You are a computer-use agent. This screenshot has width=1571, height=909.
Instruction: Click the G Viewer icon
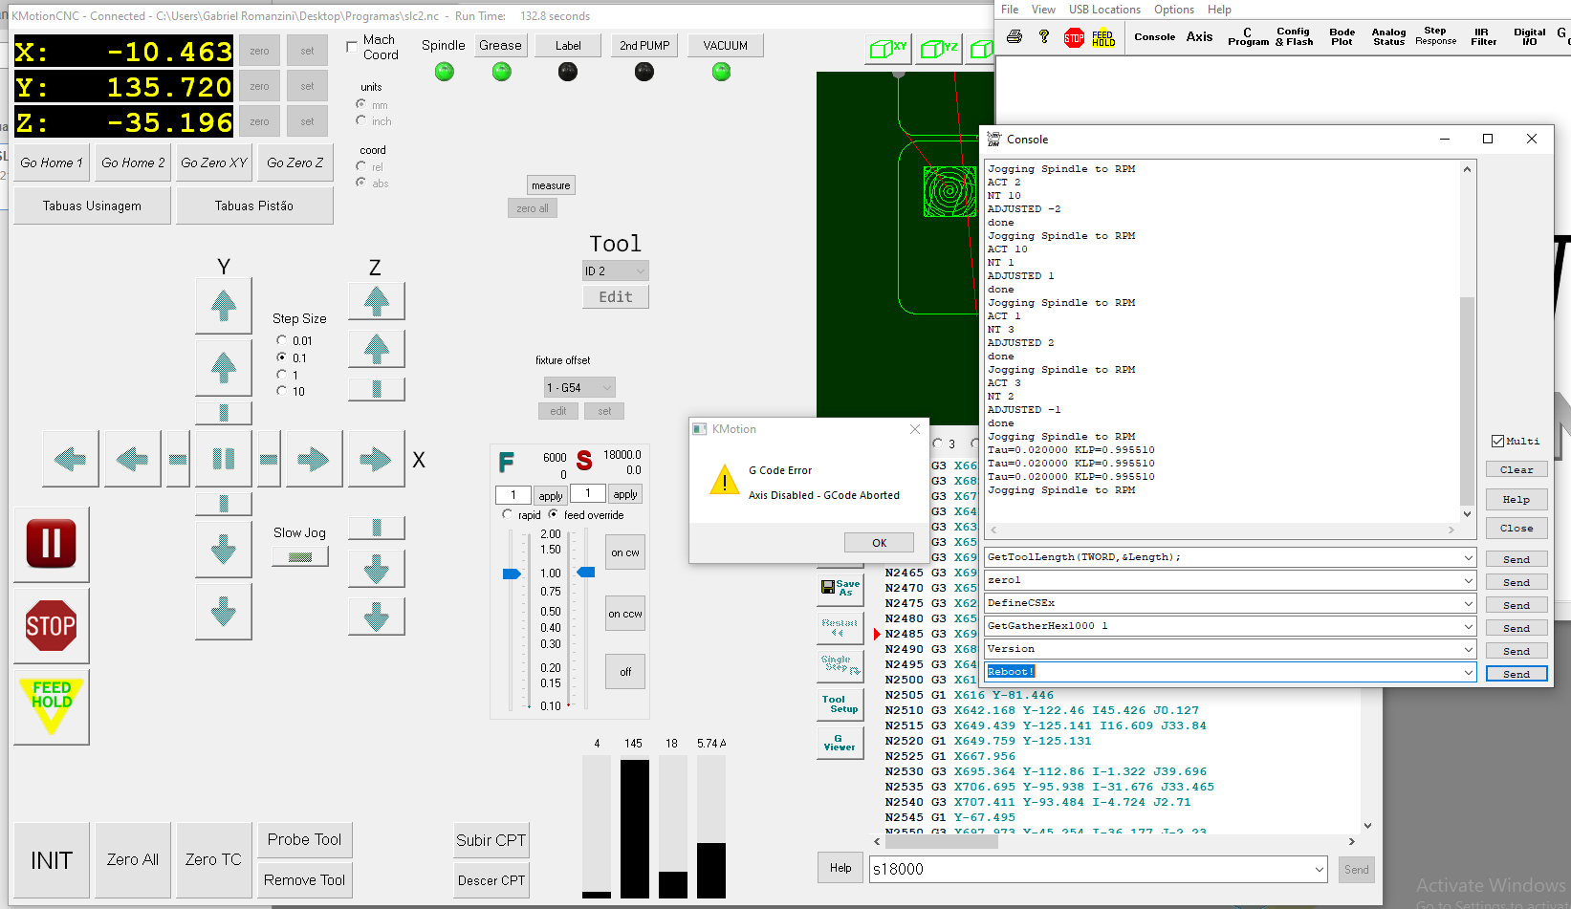point(840,743)
